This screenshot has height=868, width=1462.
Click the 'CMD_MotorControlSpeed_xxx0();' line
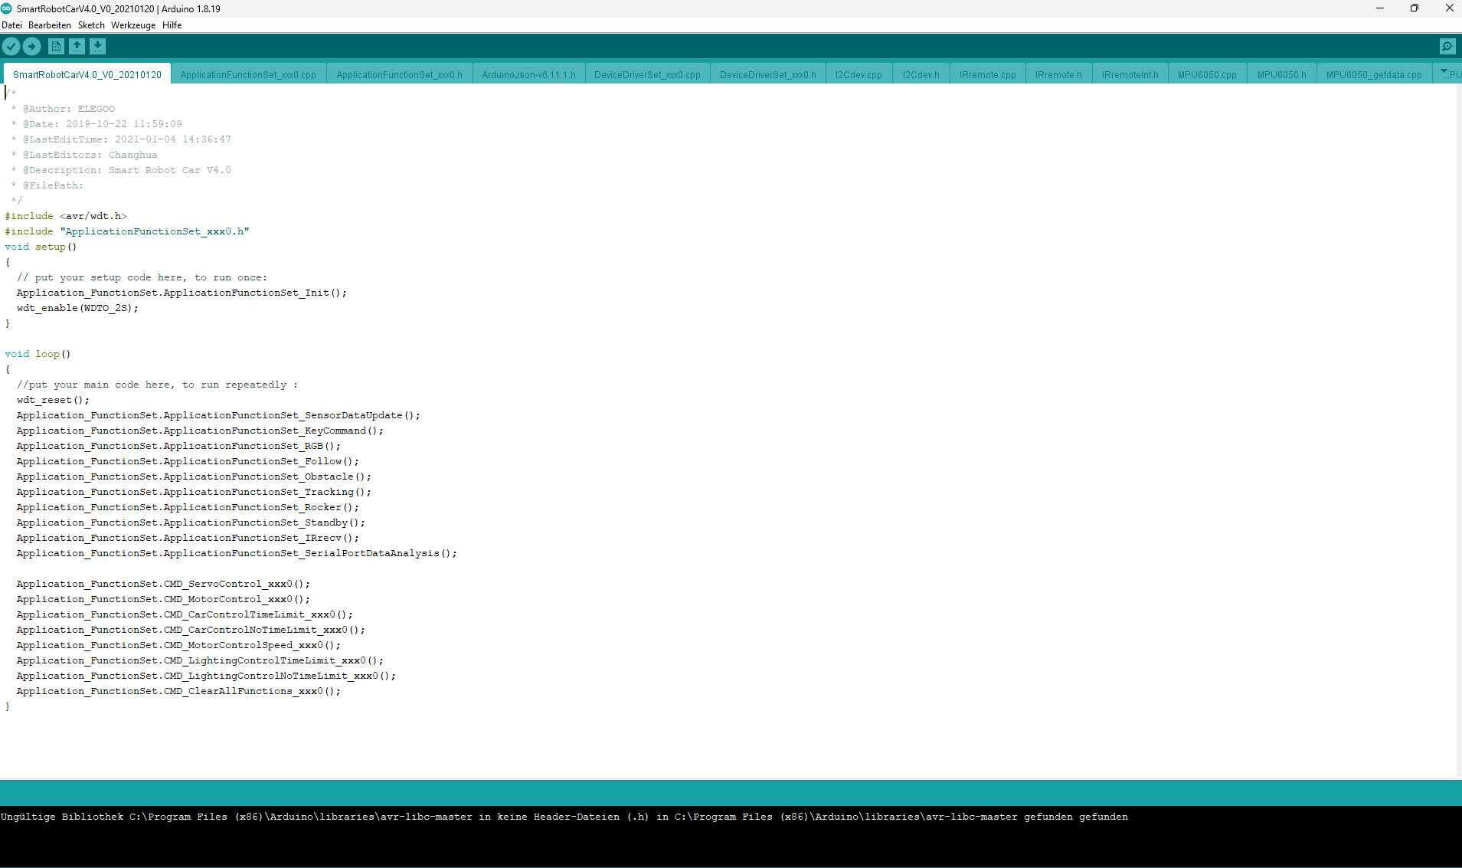178,645
